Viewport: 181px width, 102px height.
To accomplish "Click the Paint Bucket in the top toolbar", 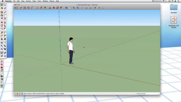I will pos(45,8).
